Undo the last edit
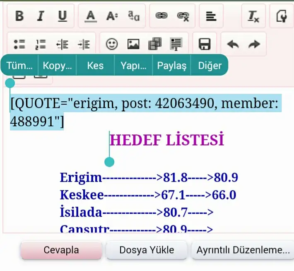 (233, 44)
